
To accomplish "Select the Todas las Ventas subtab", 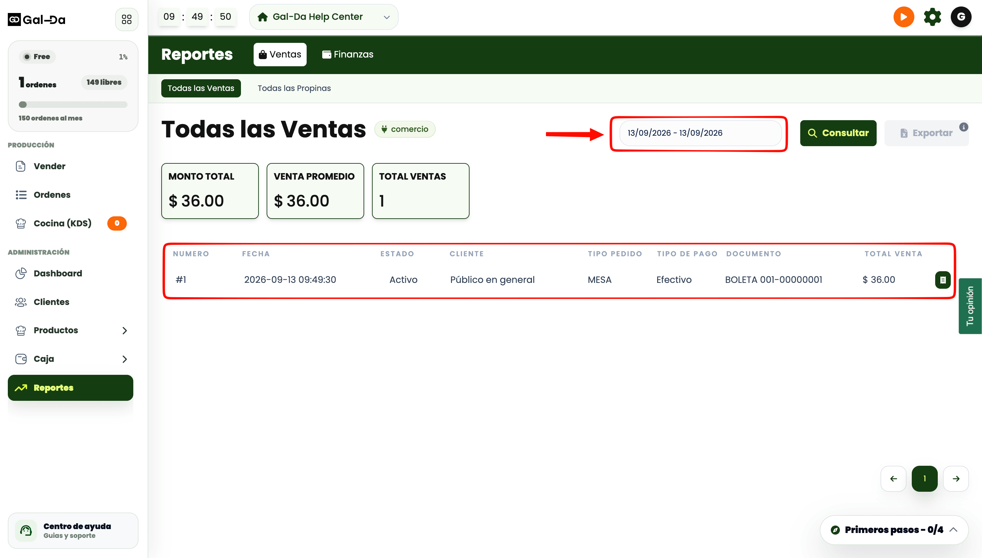I will 201,88.
